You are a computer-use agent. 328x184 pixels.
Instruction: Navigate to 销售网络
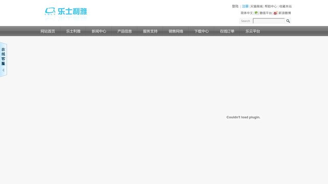(x=176, y=31)
